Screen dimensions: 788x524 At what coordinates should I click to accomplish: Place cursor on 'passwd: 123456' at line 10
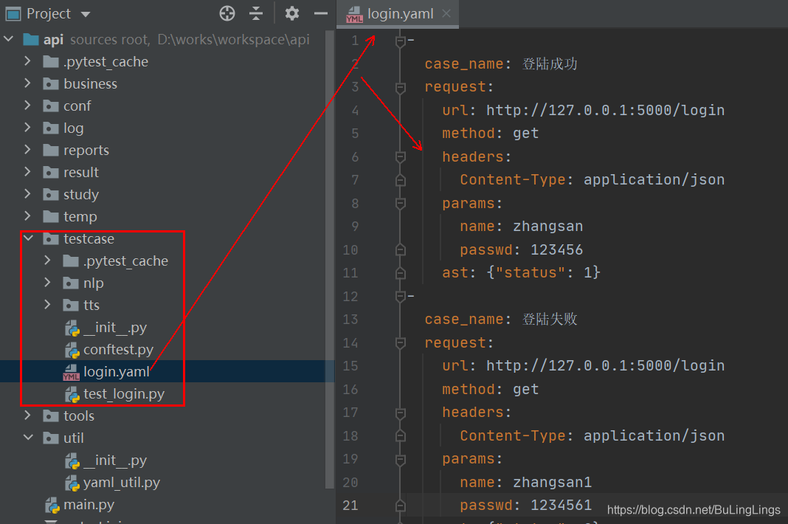coord(521,249)
